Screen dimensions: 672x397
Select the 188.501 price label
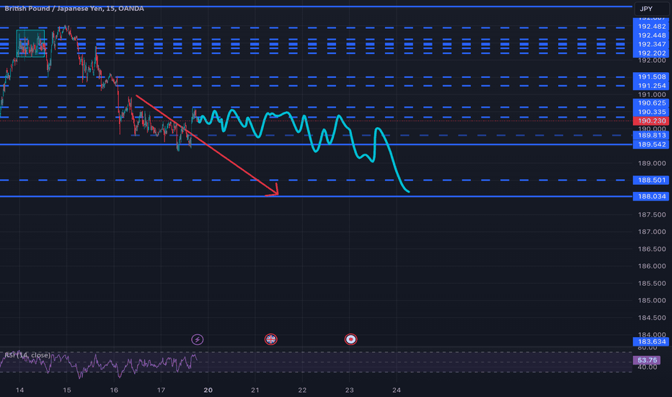click(x=651, y=180)
